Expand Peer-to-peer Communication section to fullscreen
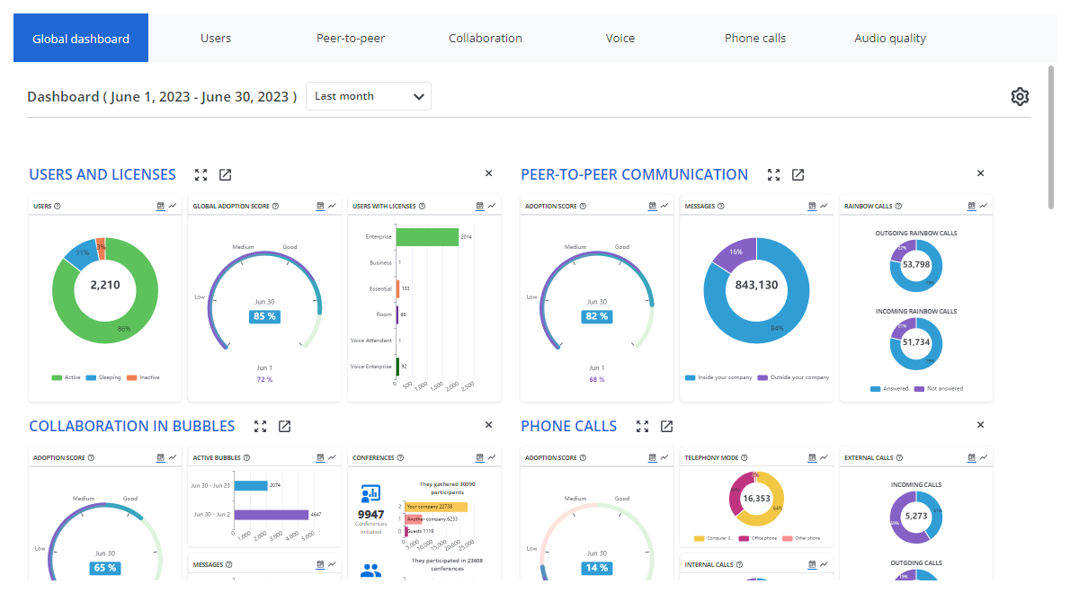 (x=773, y=175)
